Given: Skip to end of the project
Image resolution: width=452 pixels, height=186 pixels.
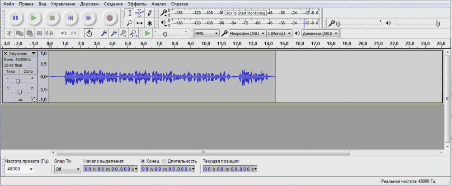Looking at the screenshot, I should [89, 18].
